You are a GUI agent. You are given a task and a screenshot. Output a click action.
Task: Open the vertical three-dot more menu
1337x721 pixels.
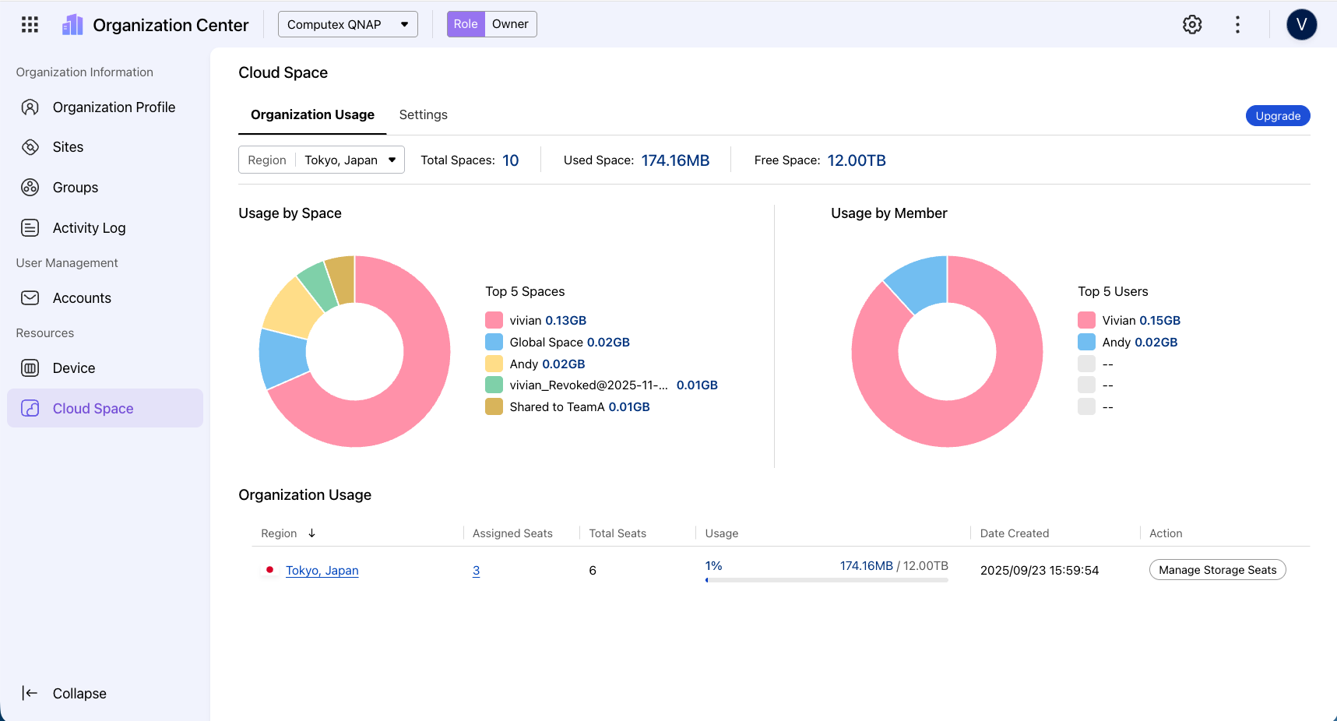(1237, 25)
